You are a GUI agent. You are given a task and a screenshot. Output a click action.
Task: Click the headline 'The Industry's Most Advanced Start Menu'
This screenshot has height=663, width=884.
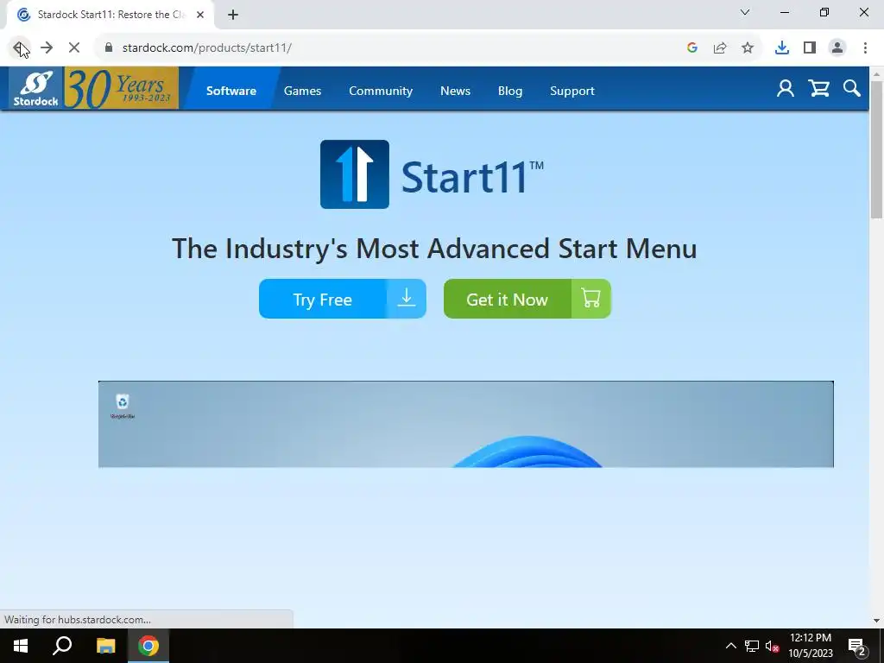pyautogui.click(x=434, y=249)
